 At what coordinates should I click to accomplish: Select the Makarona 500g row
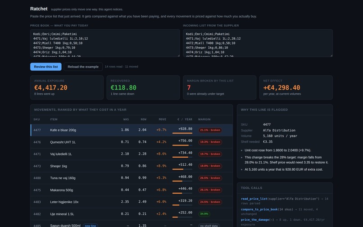click(132, 190)
